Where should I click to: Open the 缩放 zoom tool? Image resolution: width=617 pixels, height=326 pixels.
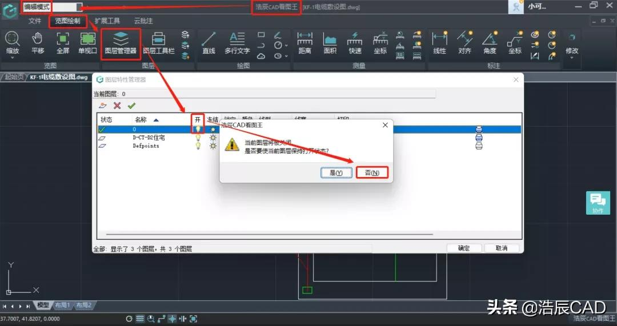point(12,42)
